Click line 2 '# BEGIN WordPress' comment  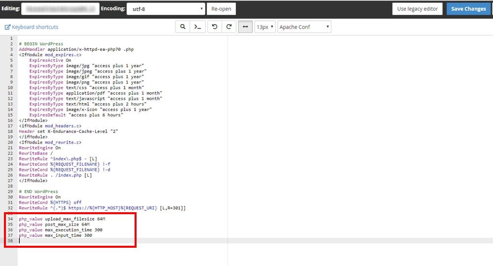pos(41,44)
